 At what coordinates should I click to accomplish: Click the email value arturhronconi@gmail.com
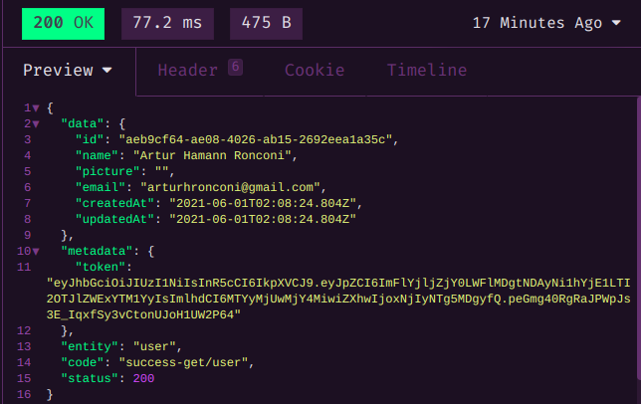click(230, 187)
